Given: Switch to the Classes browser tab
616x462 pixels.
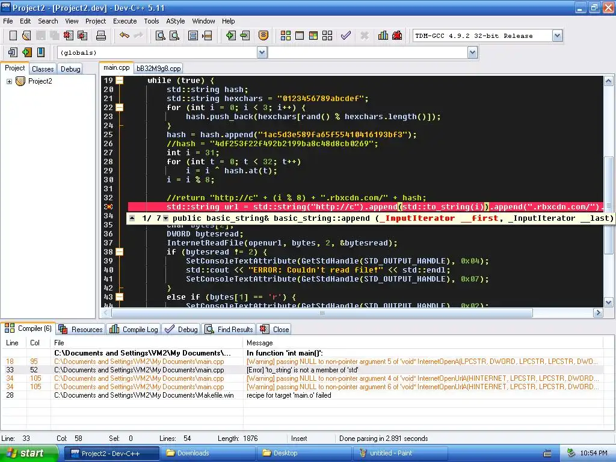Looking at the screenshot, I should (x=43, y=69).
